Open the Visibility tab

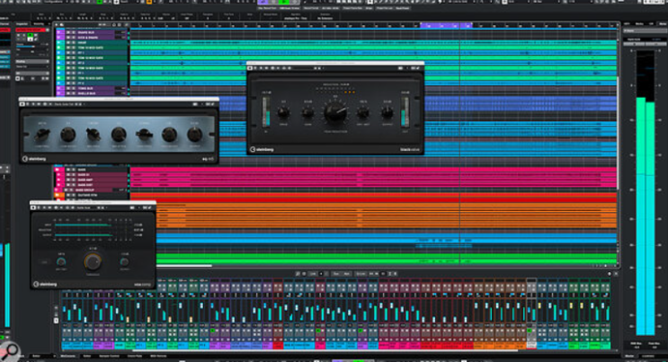39,24
